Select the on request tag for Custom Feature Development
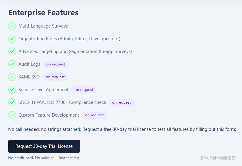Screen dimensions: 242x166 coord(94,115)
